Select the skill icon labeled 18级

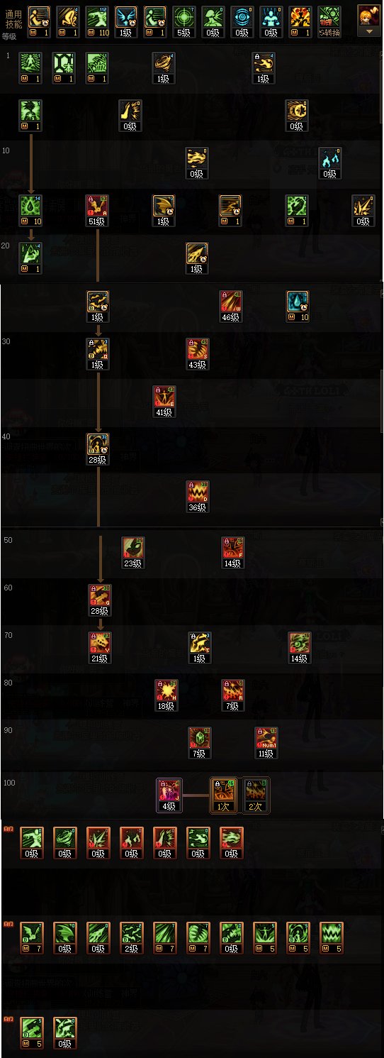point(164,695)
